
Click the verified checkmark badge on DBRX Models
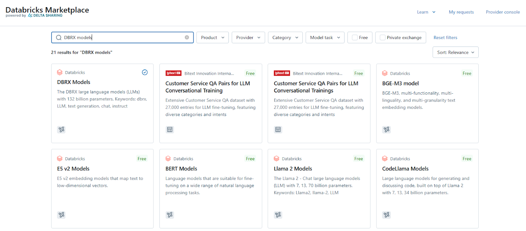point(145,72)
